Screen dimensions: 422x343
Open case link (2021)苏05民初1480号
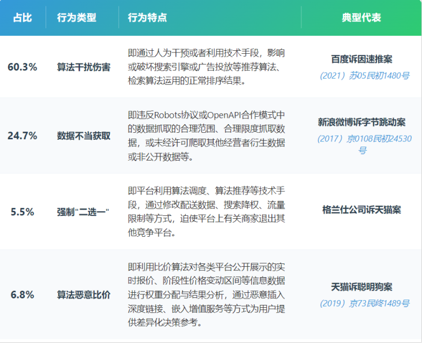point(364,76)
